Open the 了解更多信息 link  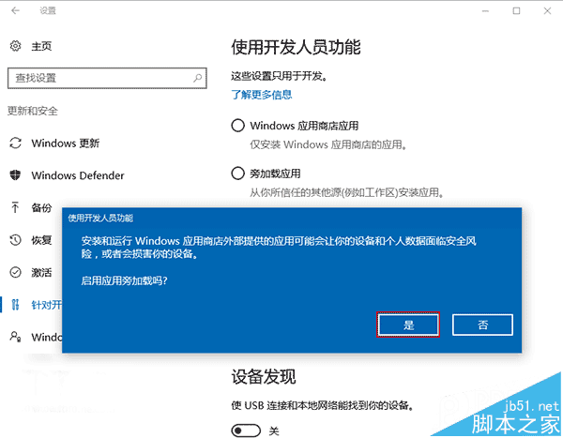[x=262, y=95]
